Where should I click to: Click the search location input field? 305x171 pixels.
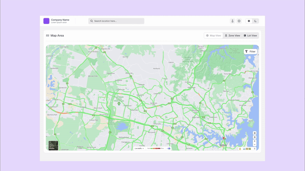point(116,21)
